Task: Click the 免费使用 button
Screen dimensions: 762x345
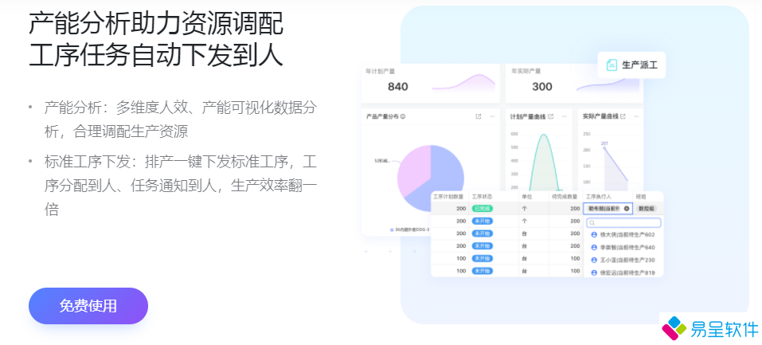Action: click(88, 306)
